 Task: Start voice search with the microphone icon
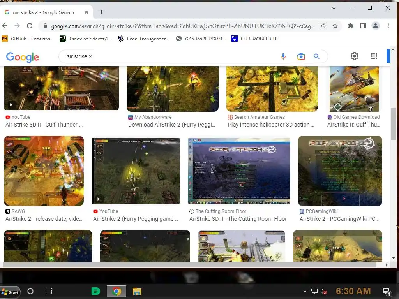(283, 56)
